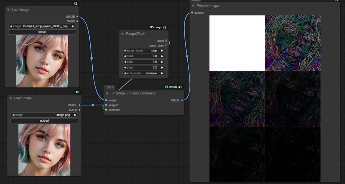Select the top-right colorful difference preview image
345x184 pixels.
pyautogui.click(x=293, y=43)
